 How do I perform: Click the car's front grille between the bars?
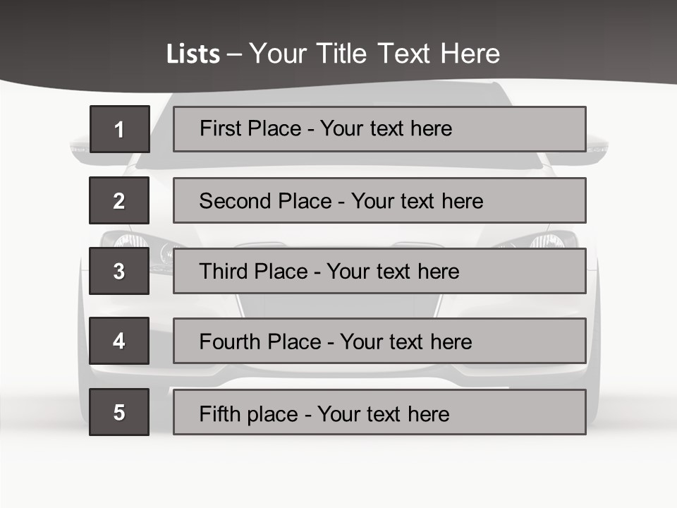click(338, 306)
